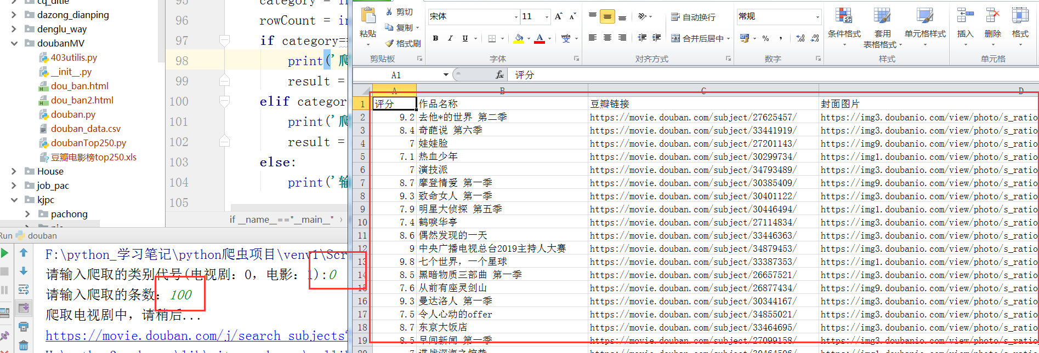Open 豆瓣电影榜top250.xls file in project tree
The width and height of the screenshot is (1039, 353).
pos(93,157)
